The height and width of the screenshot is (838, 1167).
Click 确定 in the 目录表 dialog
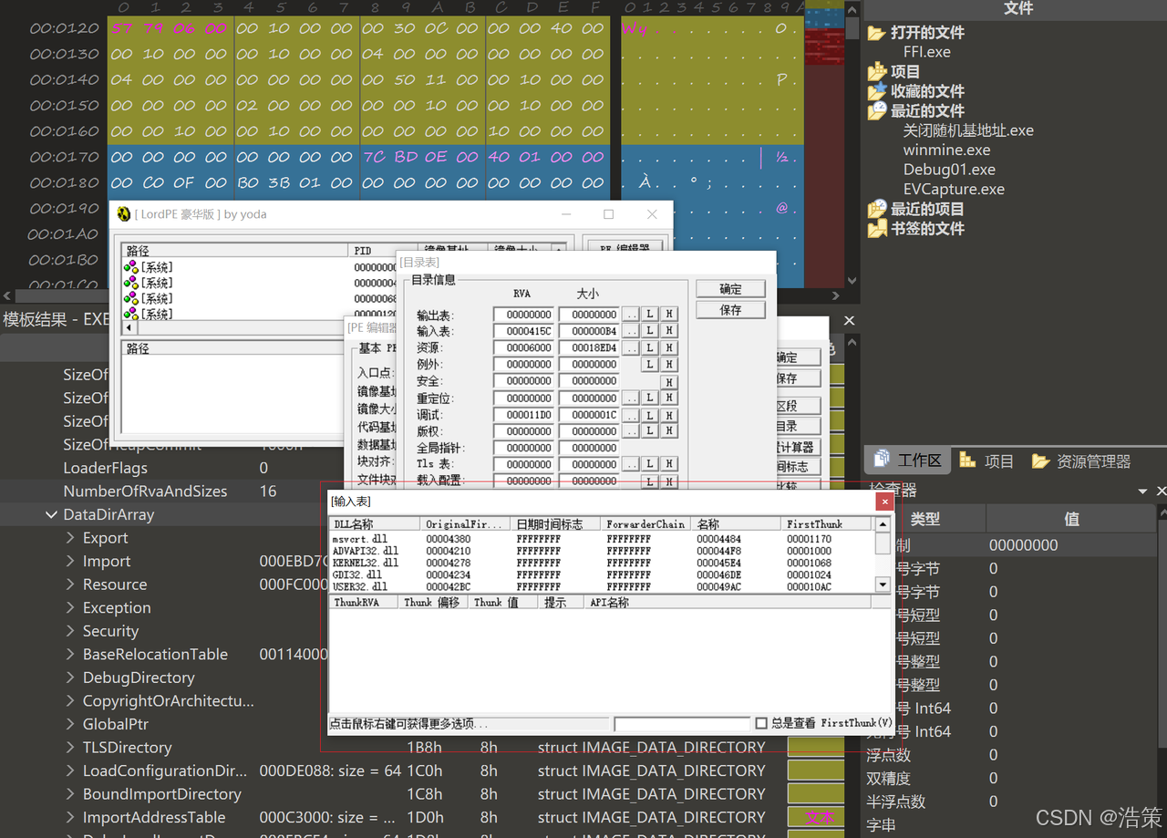tap(730, 289)
